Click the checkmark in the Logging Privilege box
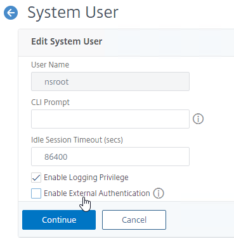The image size is (234, 238). click(x=36, y=178)
